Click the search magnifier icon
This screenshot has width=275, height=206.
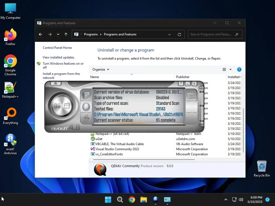click(237, 34)
